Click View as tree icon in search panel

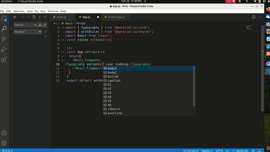pos(39,17)
